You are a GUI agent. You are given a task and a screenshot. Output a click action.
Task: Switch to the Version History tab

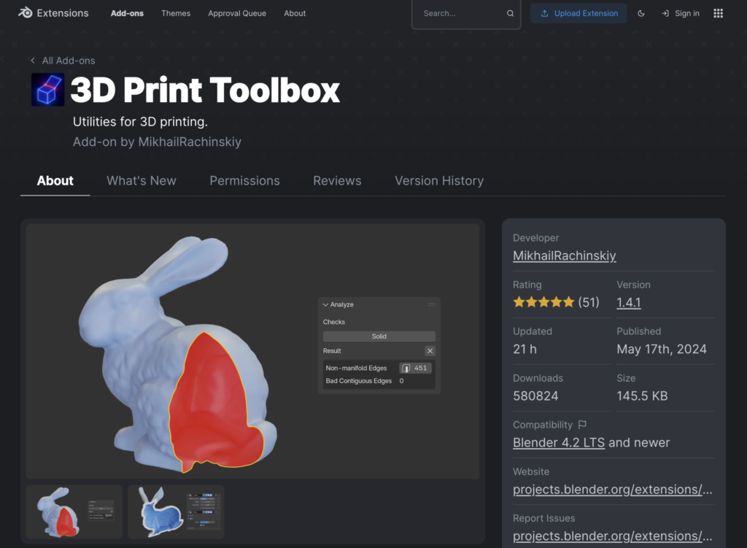point(439,181)
